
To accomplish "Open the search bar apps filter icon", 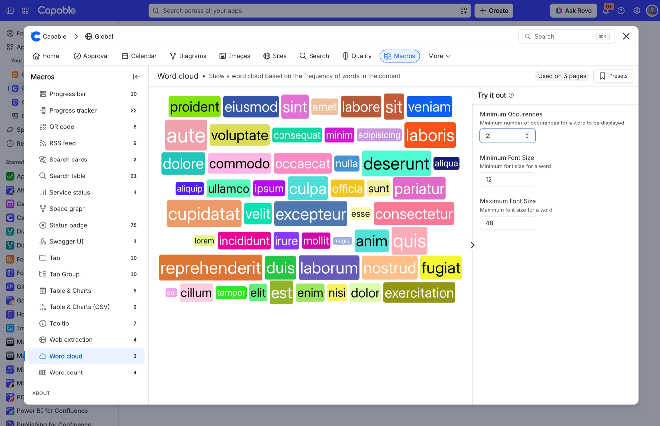I will point(463,11).
